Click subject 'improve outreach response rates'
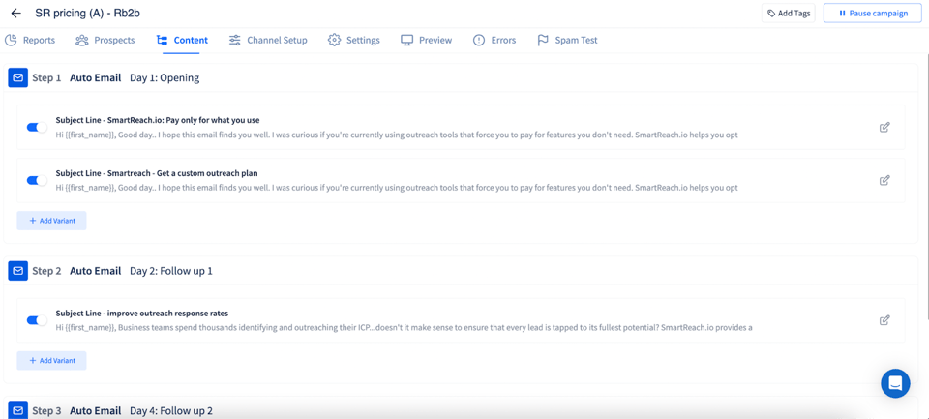The image size is (929, 419). (142, 313)
